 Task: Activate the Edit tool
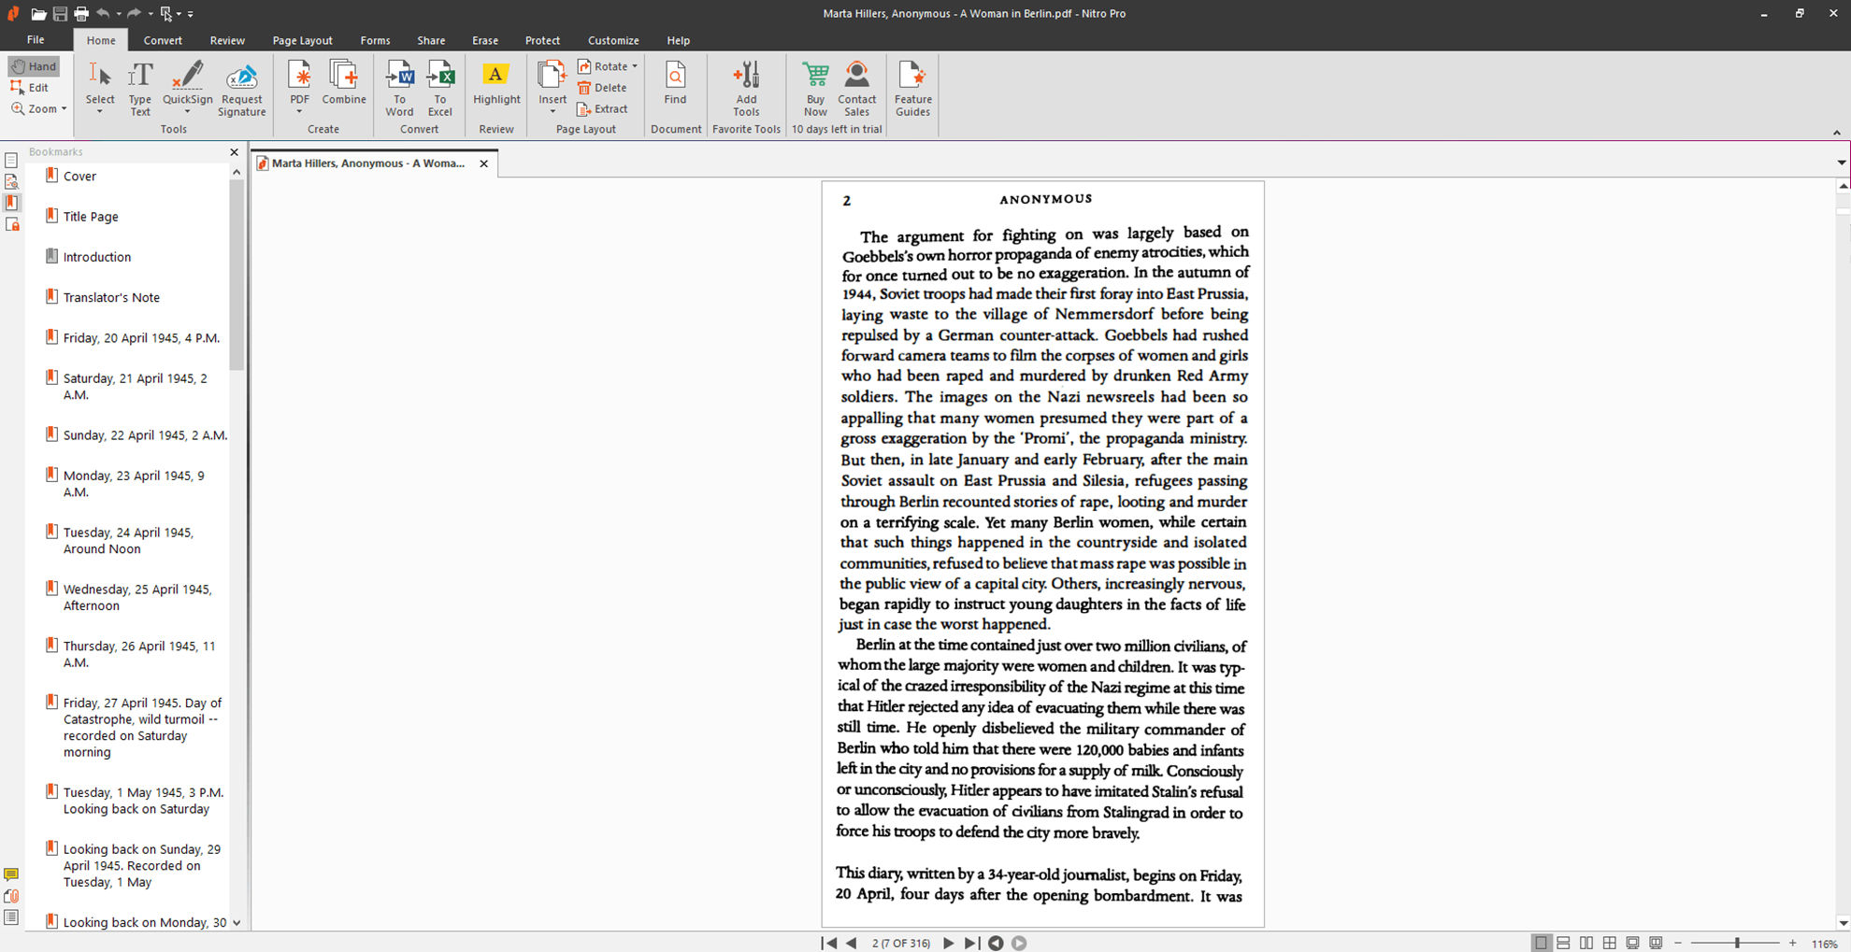tap(30, 88)
